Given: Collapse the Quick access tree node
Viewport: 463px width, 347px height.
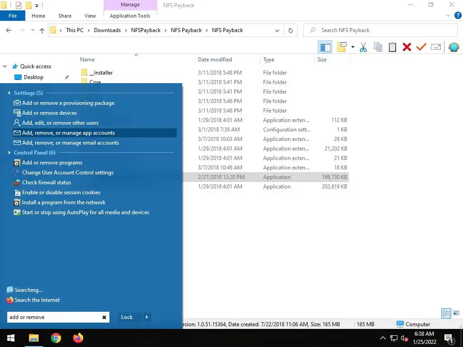Looking at the screenshot, I should pyautogui.click(x=5, y=66).
